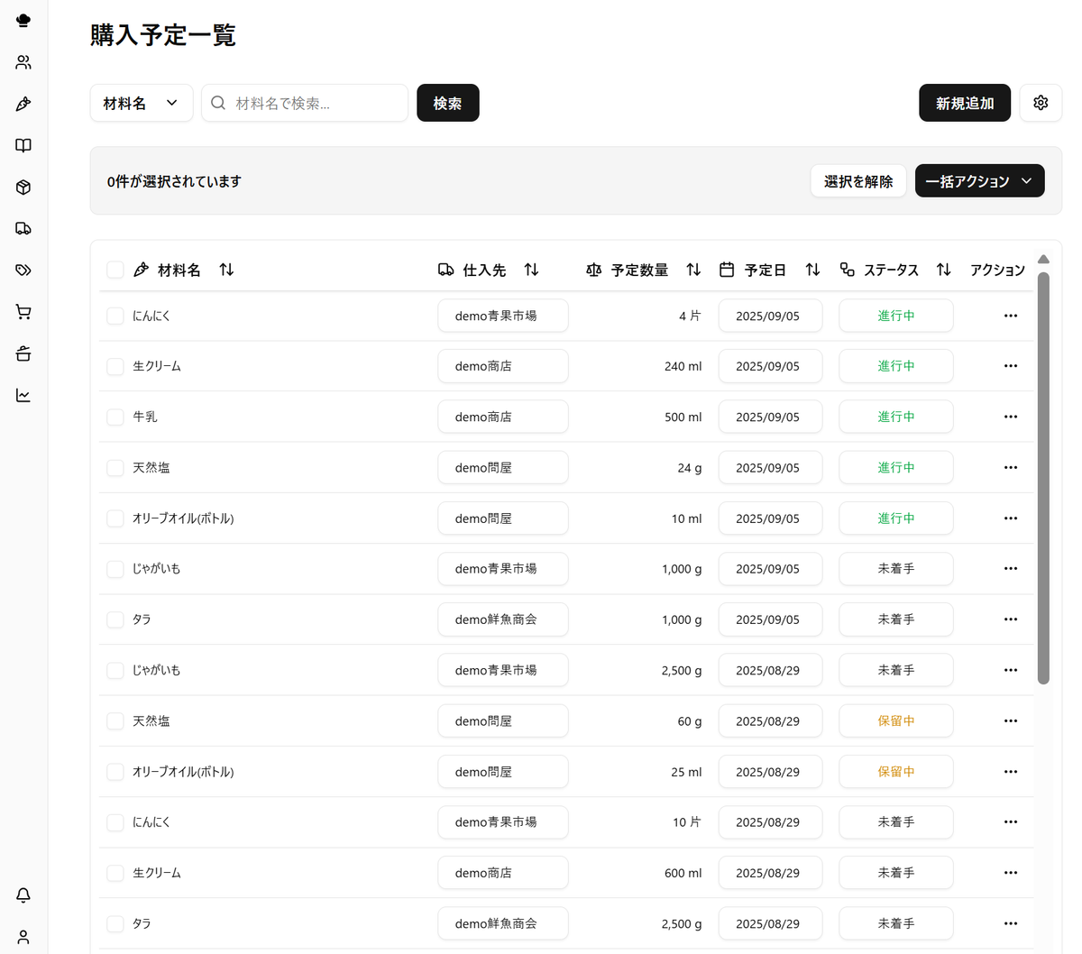This screenshot has height=954, width=1082.
Task: Click the scrollbar up arrow
Action: coord(1043,260)
